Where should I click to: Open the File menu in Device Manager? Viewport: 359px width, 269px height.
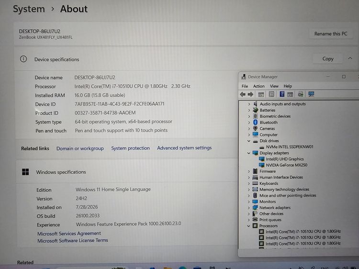click(x=245, y=86)
